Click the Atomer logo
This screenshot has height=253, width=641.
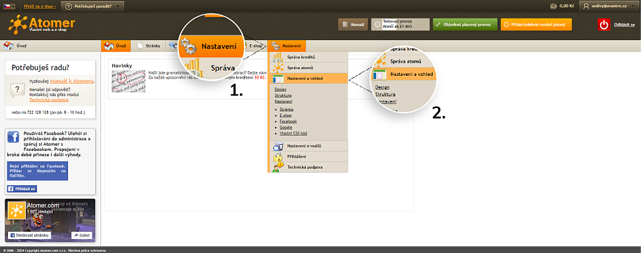coord(41,24)
